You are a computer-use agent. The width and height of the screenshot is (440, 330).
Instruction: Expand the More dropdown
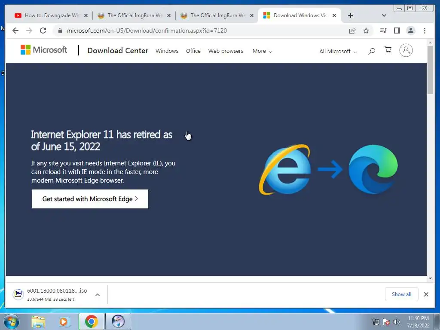pyautogui.click(x=263, y=51)
